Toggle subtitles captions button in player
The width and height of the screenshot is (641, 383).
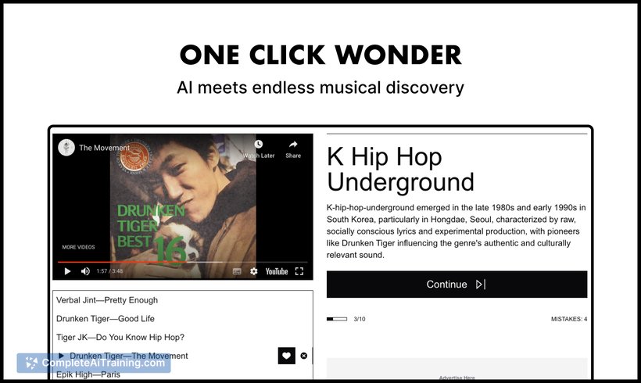[237, 271]
